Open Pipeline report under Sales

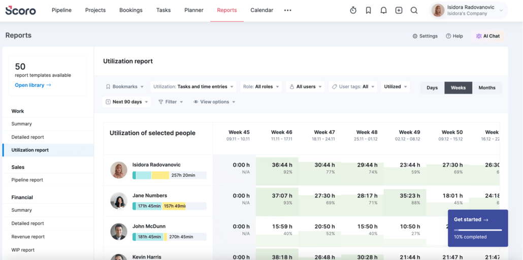click(48, 180)
